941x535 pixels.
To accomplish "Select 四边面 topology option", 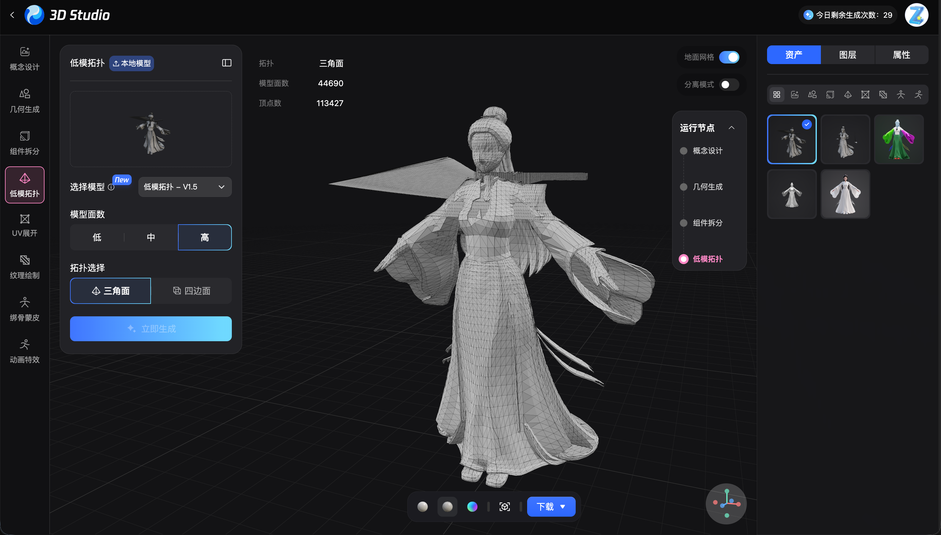I will click(191, 291).
